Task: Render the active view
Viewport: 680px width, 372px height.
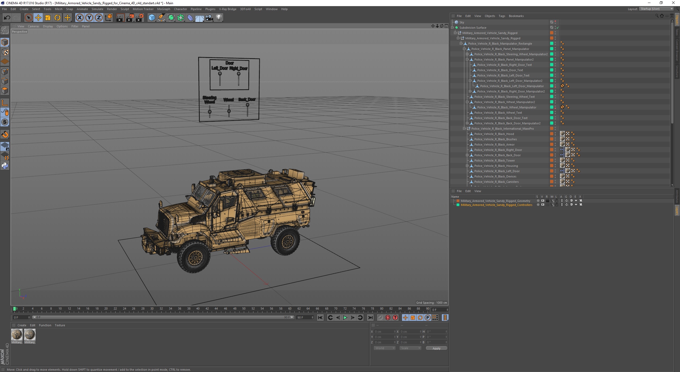Action: (x=120, y=18)
